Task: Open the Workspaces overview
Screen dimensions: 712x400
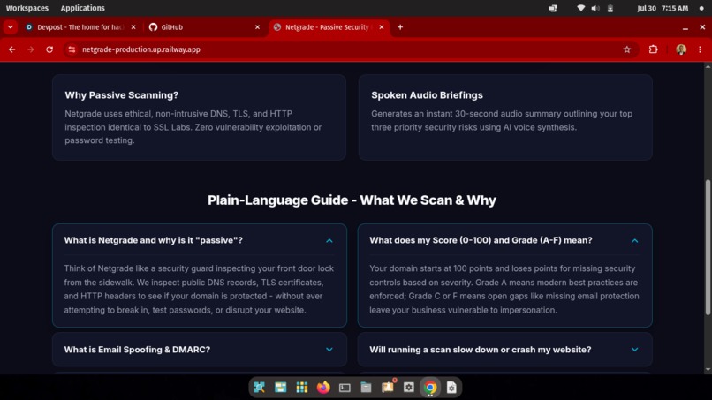Action: point(27,8)
